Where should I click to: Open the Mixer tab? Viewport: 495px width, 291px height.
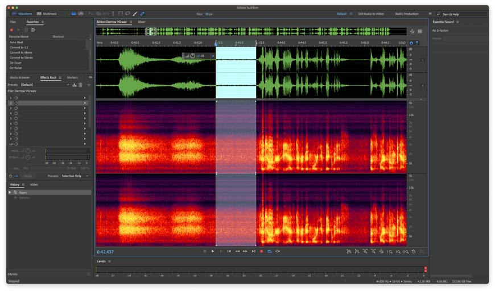141,22
